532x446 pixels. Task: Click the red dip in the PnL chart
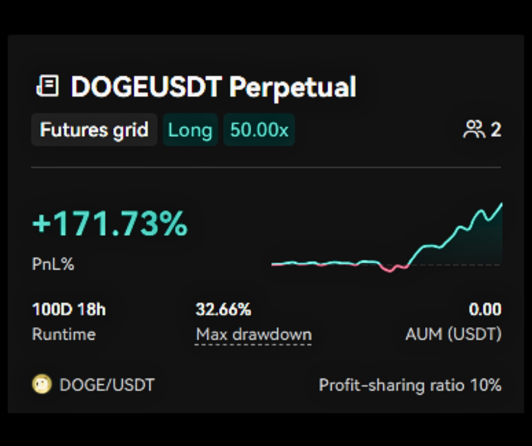389,268
